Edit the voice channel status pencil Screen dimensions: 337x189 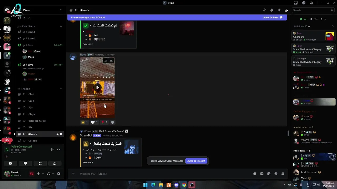[43, 69]
